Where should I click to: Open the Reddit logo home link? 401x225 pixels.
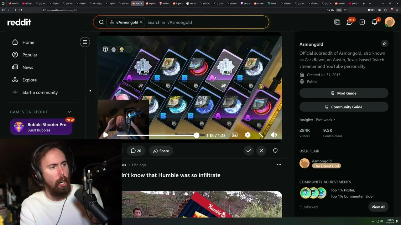click(19, 22)
